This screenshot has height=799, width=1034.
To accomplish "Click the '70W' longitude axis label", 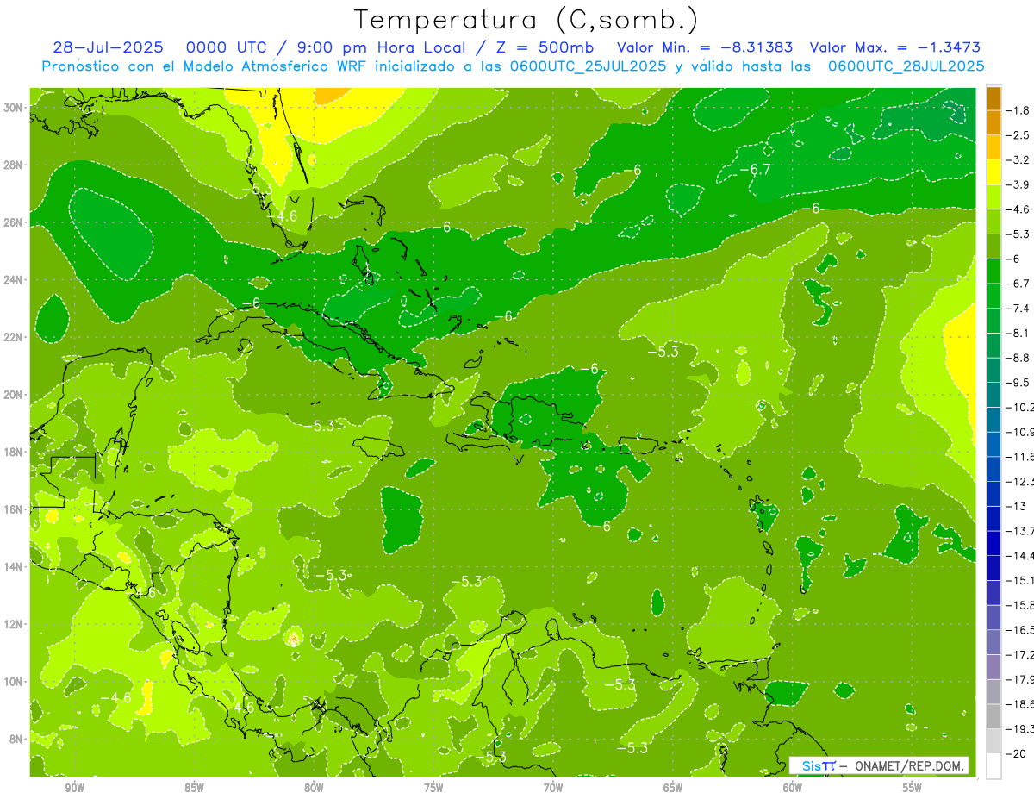I will coord(553,788).
